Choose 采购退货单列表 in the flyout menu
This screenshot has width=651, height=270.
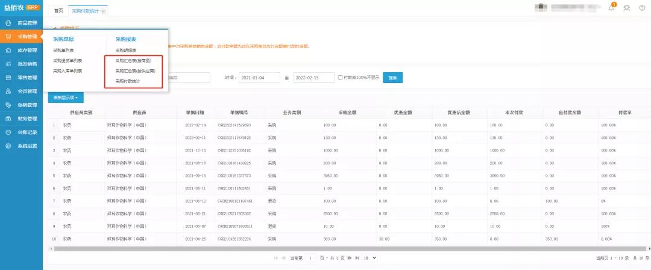[x=68, y=61]
